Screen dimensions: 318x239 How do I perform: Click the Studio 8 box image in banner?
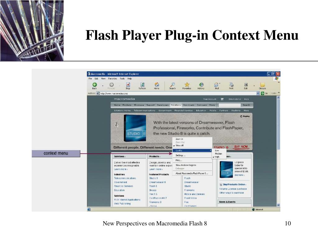pos(135,128)
